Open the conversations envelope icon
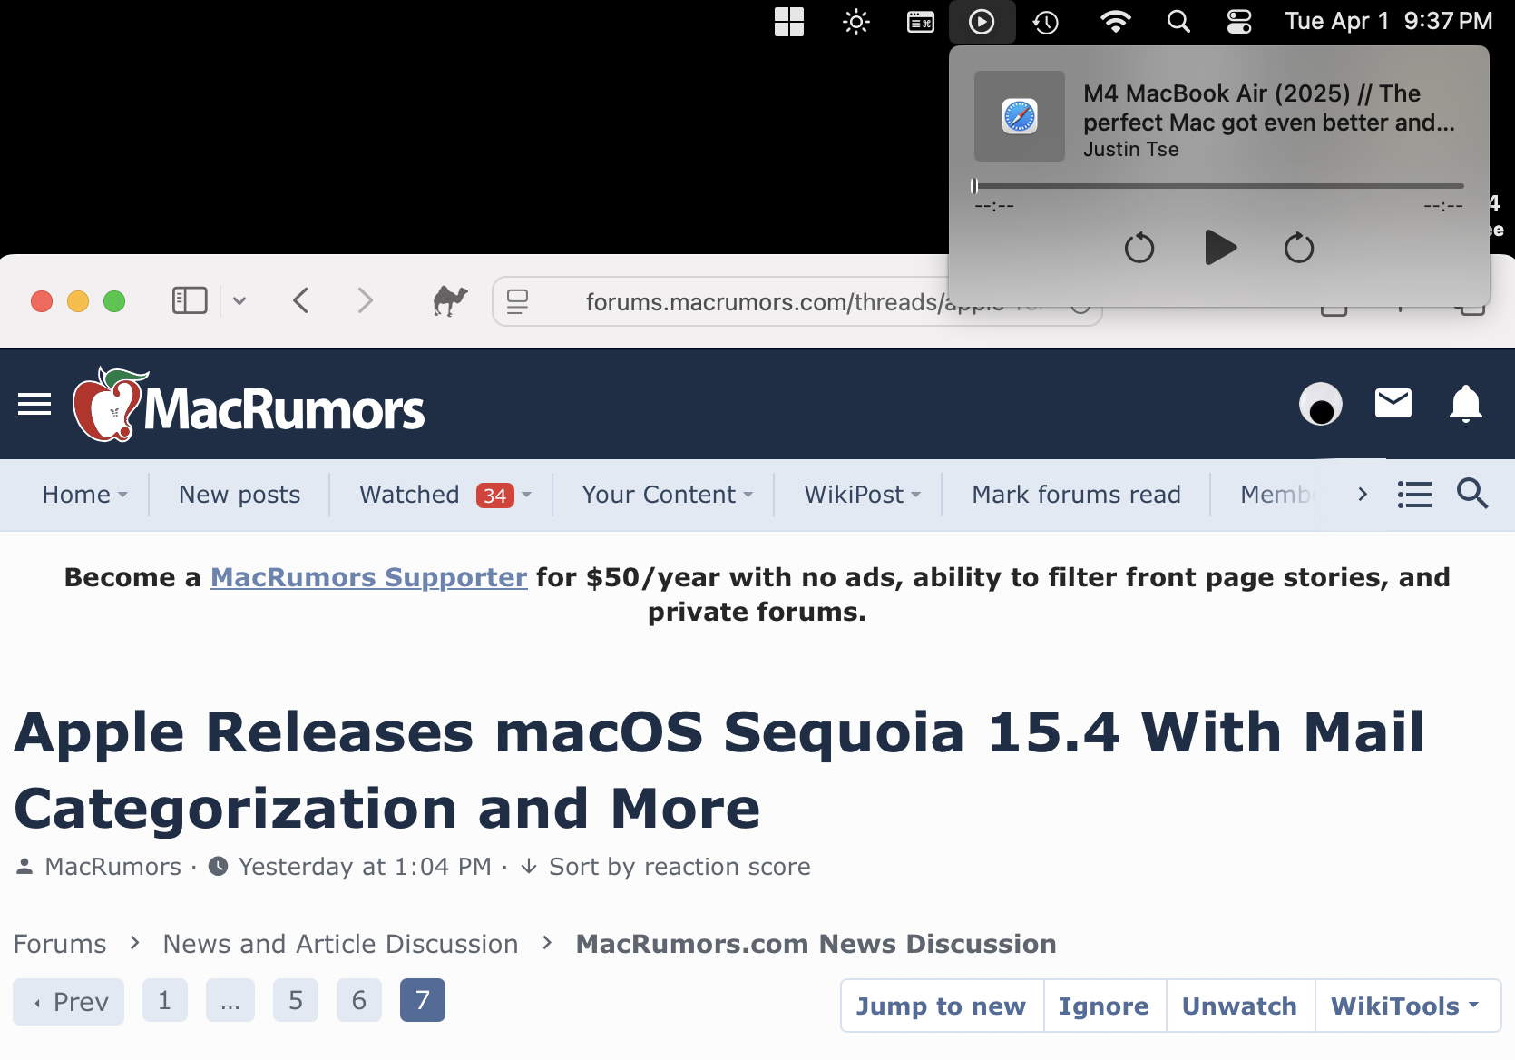This screenshot has height=1060, width=1515. (1393, 403)
